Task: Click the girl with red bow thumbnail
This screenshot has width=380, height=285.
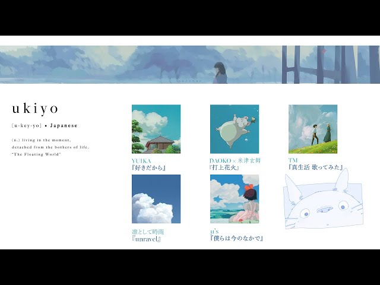Action: [x=235, y=199]
